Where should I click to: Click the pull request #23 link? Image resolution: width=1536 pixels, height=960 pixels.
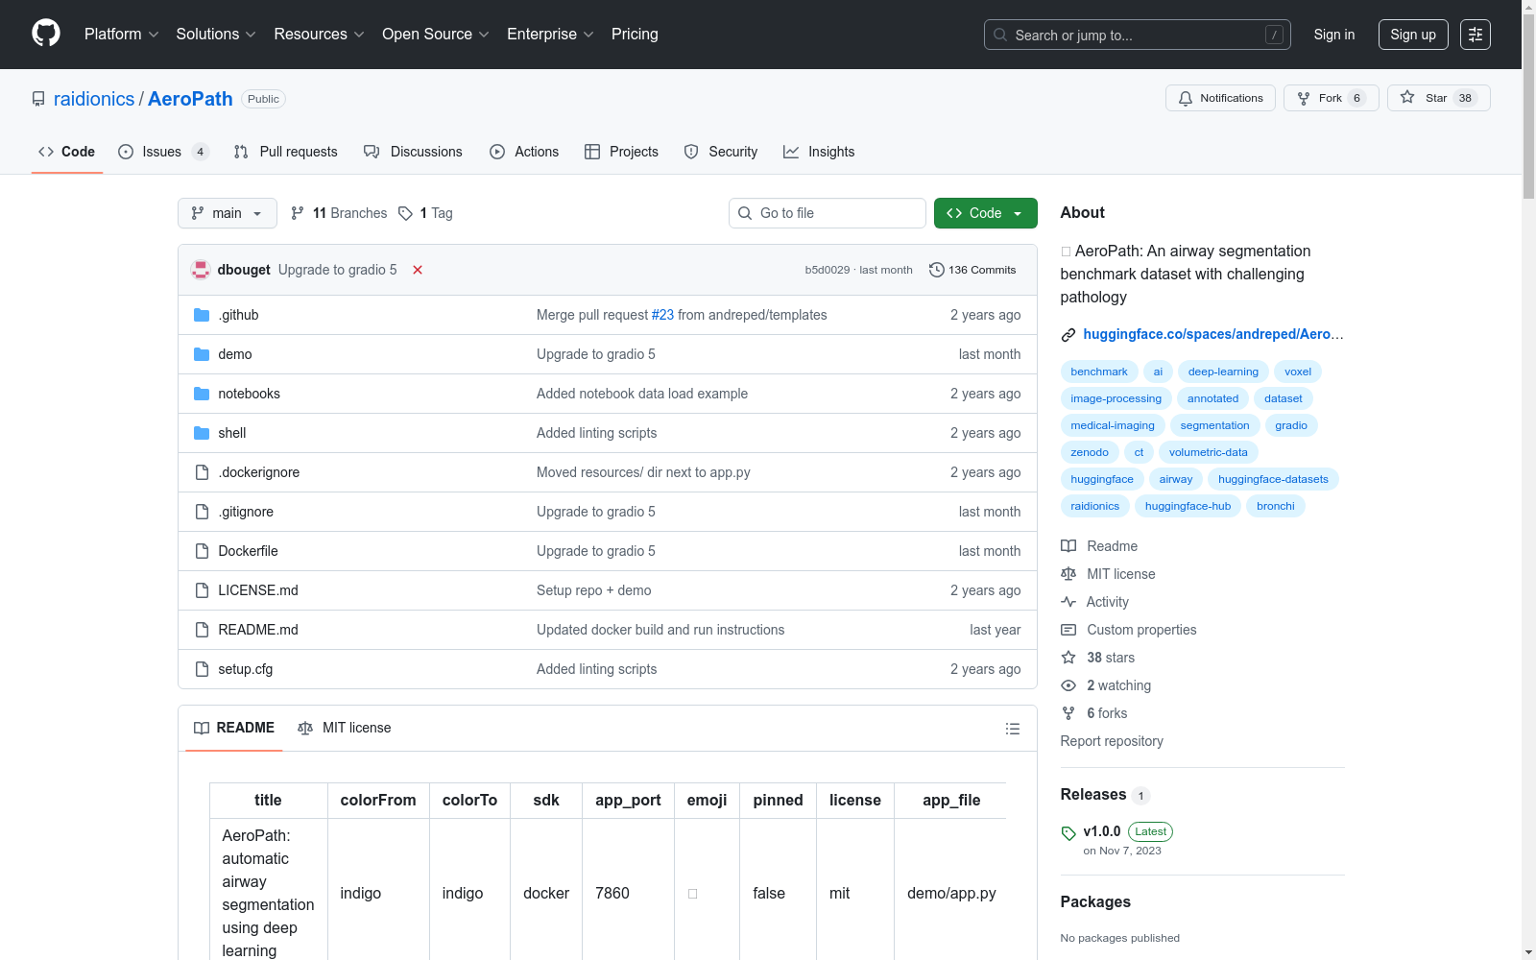[x=663, y=315]
